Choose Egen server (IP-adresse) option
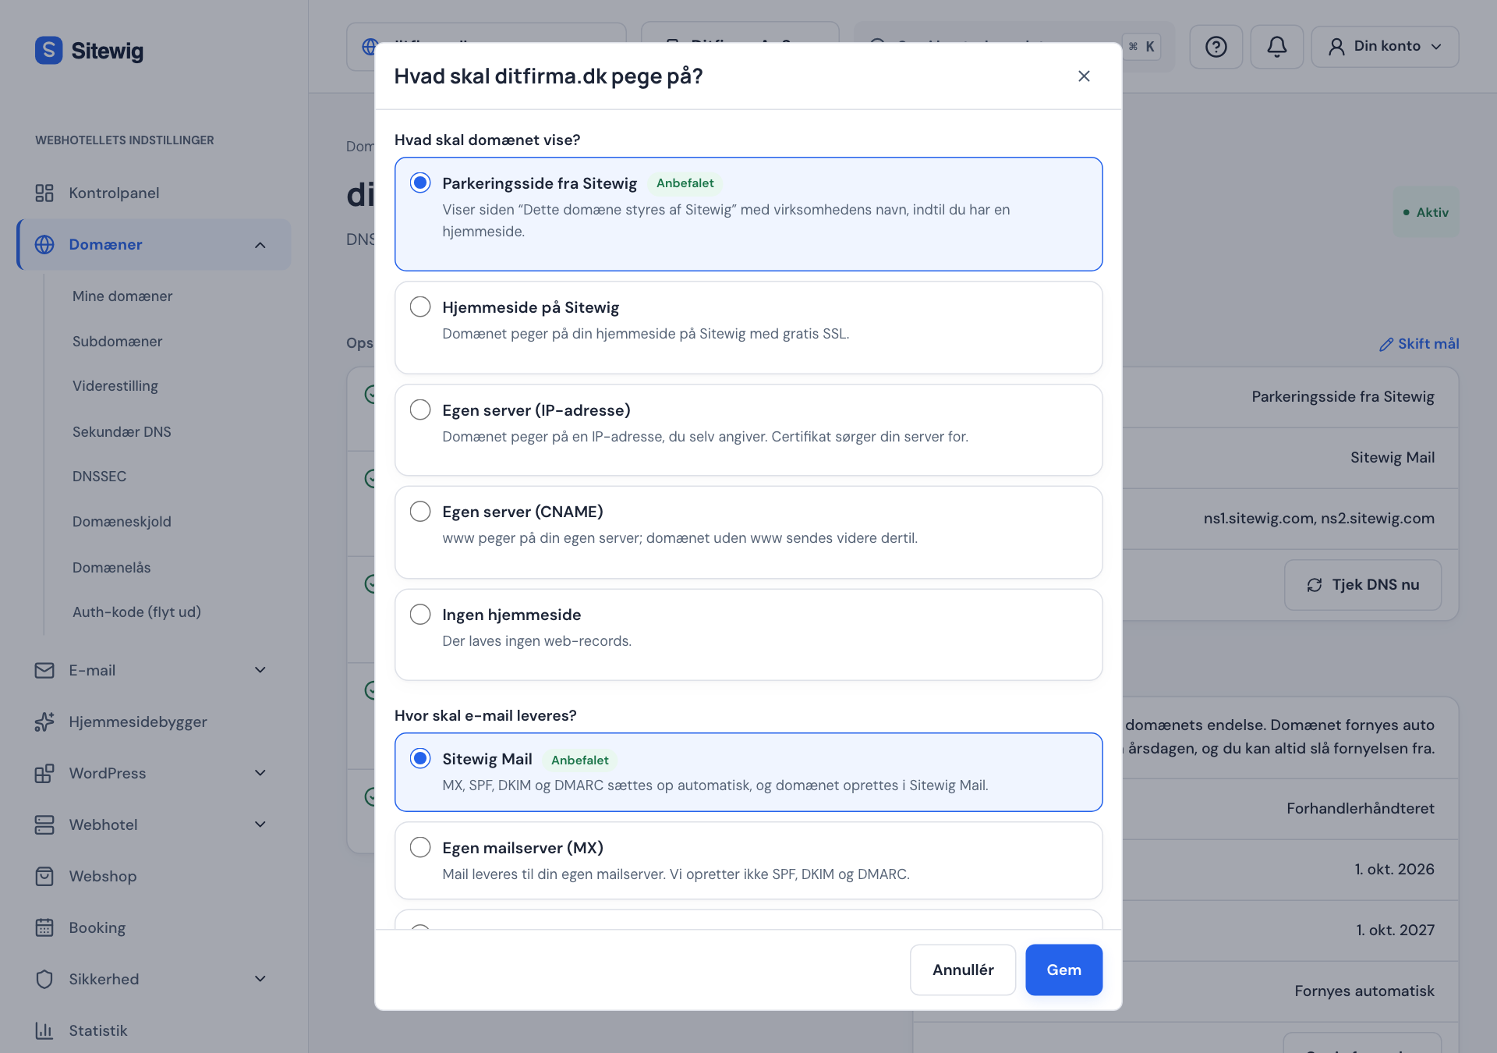This screenshot has width=1497, height=1053. [748, 430]
